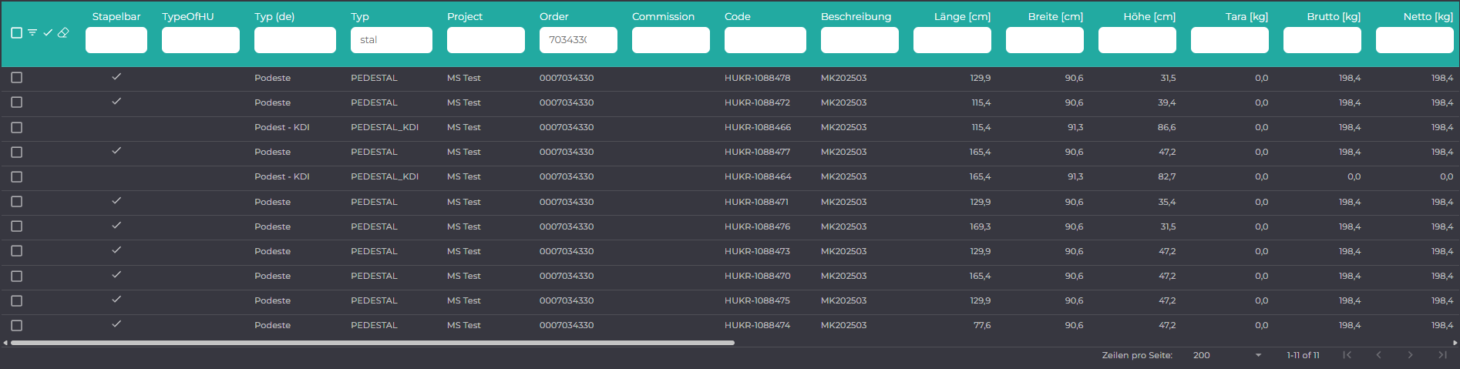Screen dimensions: 1460x369
Task: Click Stapelbar checkmark in HUKR-1088472 row
Action: 116,102
